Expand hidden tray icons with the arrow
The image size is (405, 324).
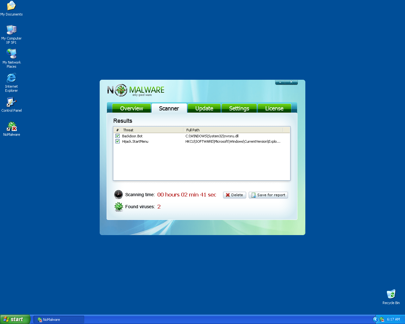pos(376,319)
